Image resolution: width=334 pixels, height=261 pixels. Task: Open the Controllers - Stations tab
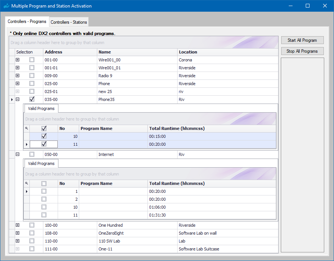coord(69,22)
